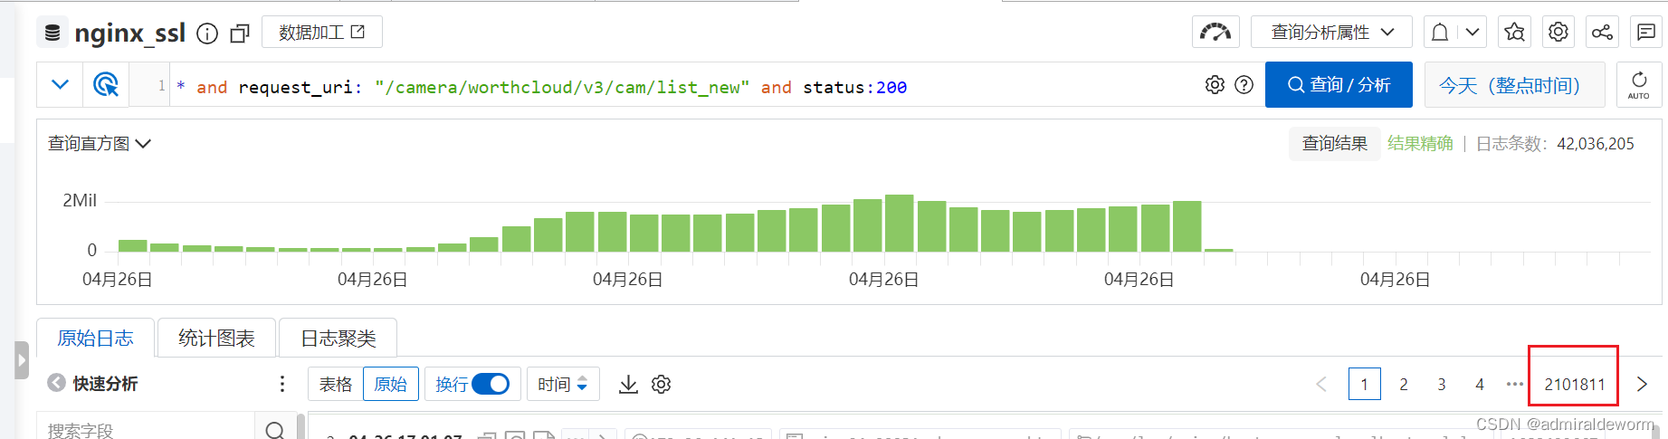Go to previous page arrow

point(1321,385)
